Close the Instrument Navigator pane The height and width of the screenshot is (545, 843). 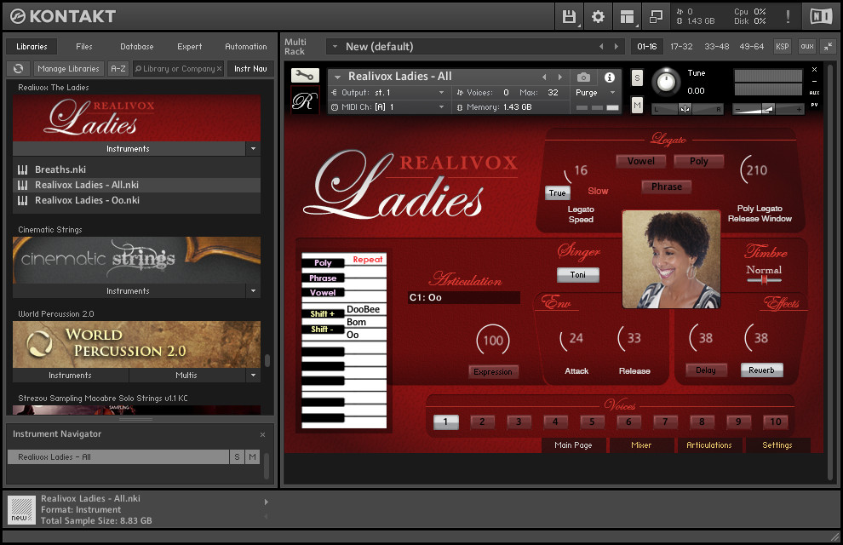(262, 434)
